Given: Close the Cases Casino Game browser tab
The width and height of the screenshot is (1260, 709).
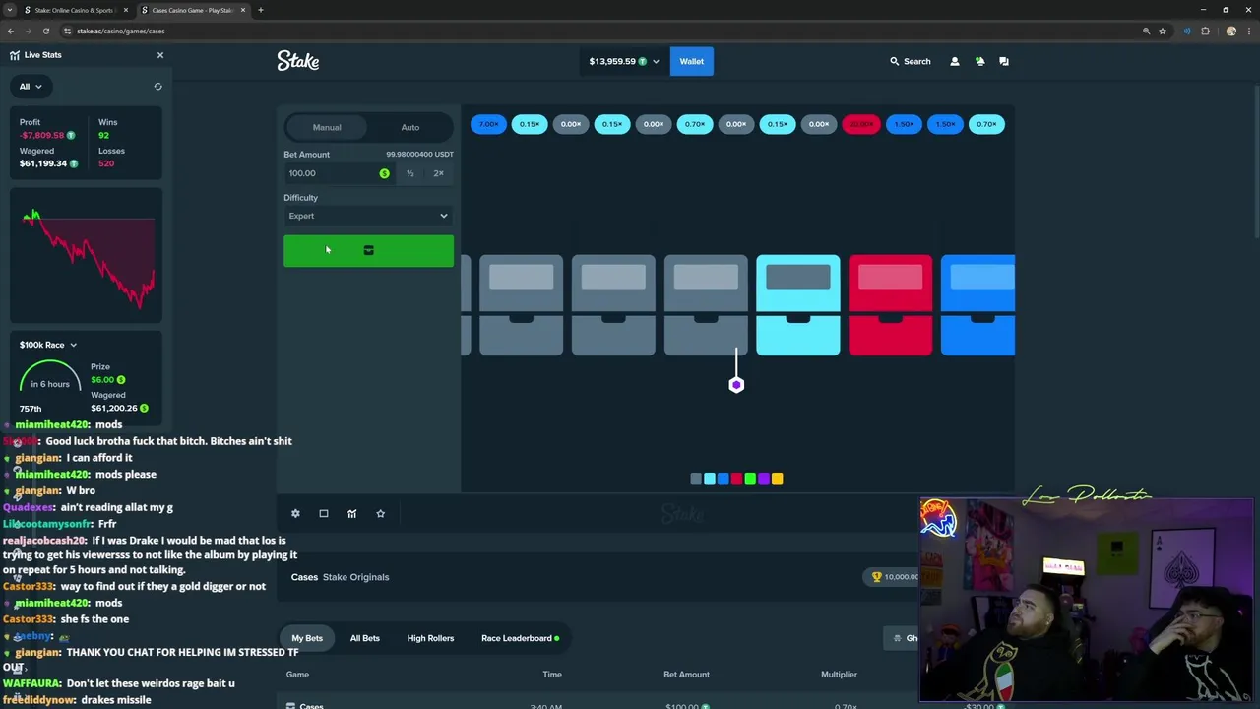Looking at the screenshot, I should coord(243,10).
